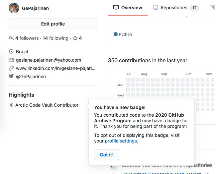Open the 4 followers link

pyautogui.click(x=27, y=38)
